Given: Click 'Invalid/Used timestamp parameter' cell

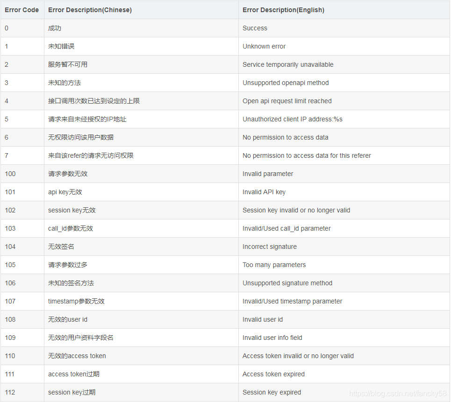Looking at the screenshot, I should 344,301.
